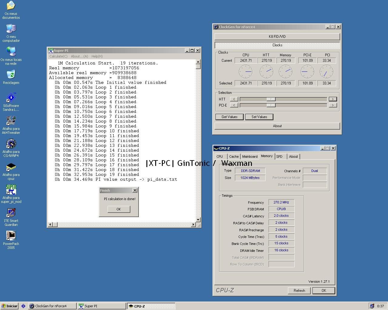Click the DRAM Idle Timer value 16 clocks

click(x=281, y=250)
